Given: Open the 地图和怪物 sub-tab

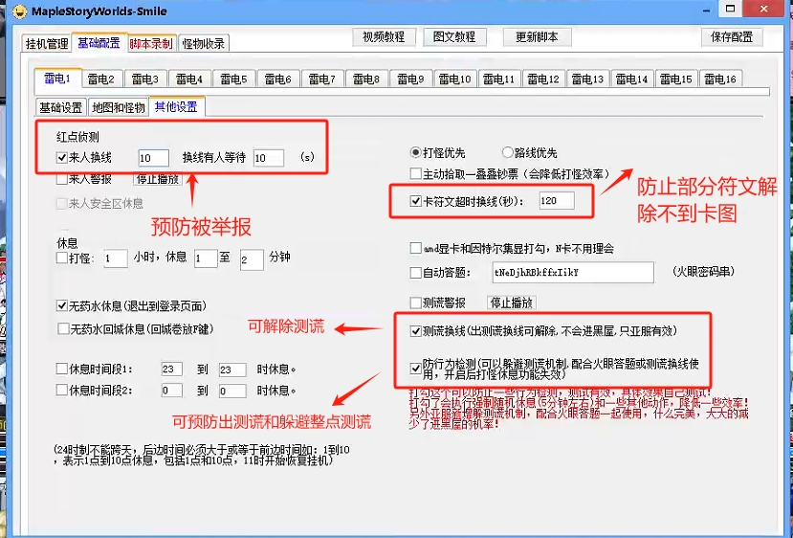Looking at the screenshot, I should 119,107.
